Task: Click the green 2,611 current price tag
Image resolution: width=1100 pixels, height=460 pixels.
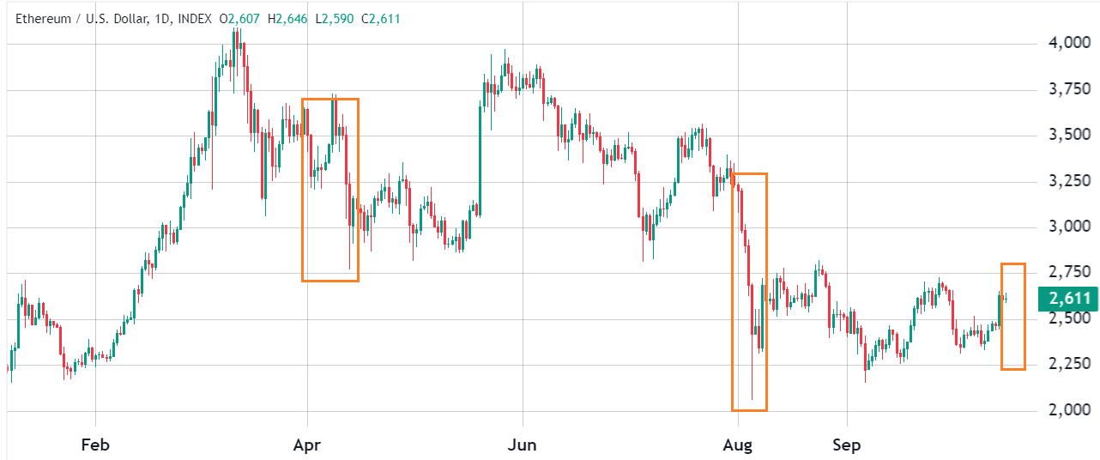Action: (1067, 299)
